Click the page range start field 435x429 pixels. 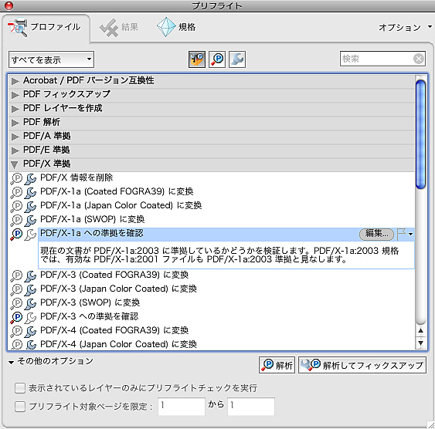(x=182, y=407)
